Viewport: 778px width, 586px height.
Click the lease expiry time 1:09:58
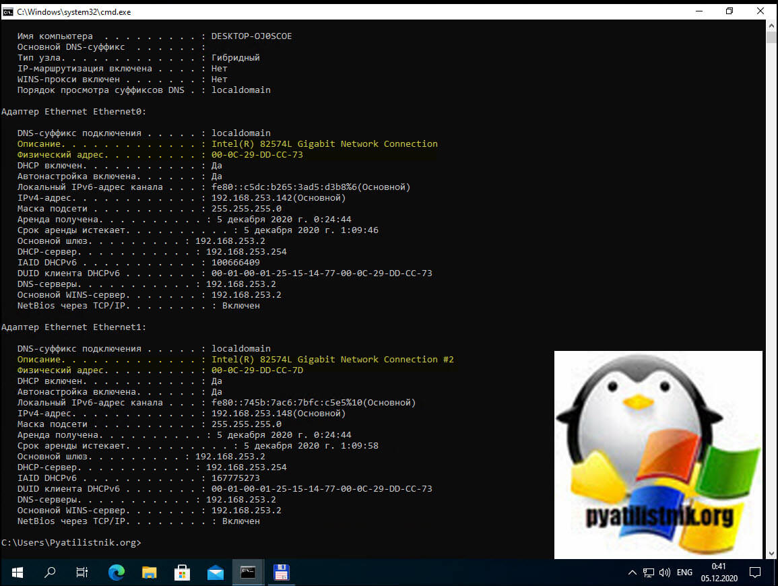coord(360,446)
